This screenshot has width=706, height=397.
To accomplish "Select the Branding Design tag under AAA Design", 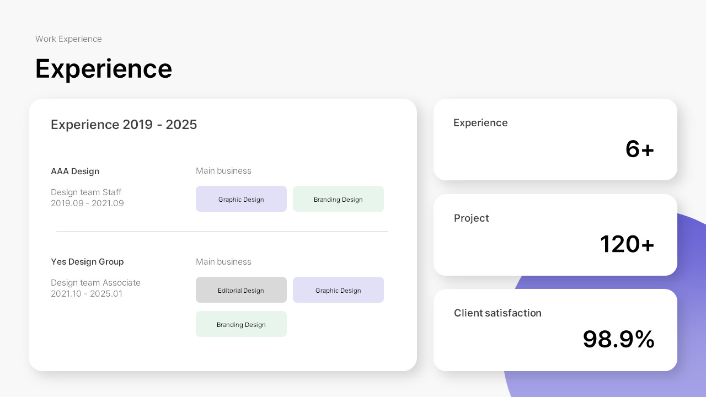I will click(338, 199).
